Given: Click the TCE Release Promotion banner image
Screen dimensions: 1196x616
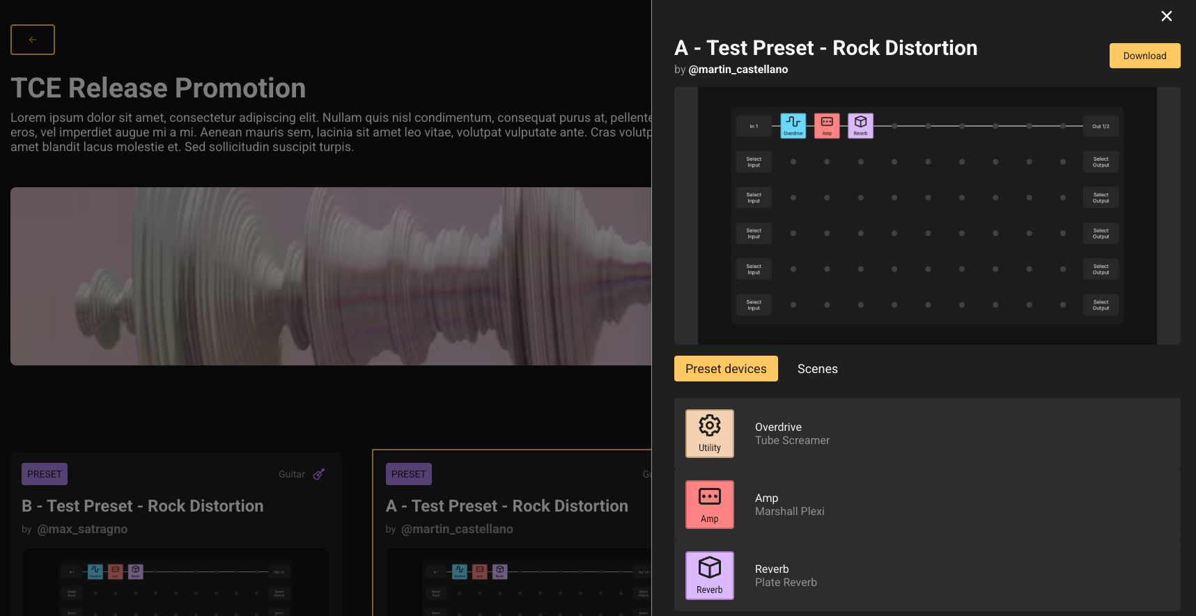Looking at the screenshot, I should tap(331, 276).
